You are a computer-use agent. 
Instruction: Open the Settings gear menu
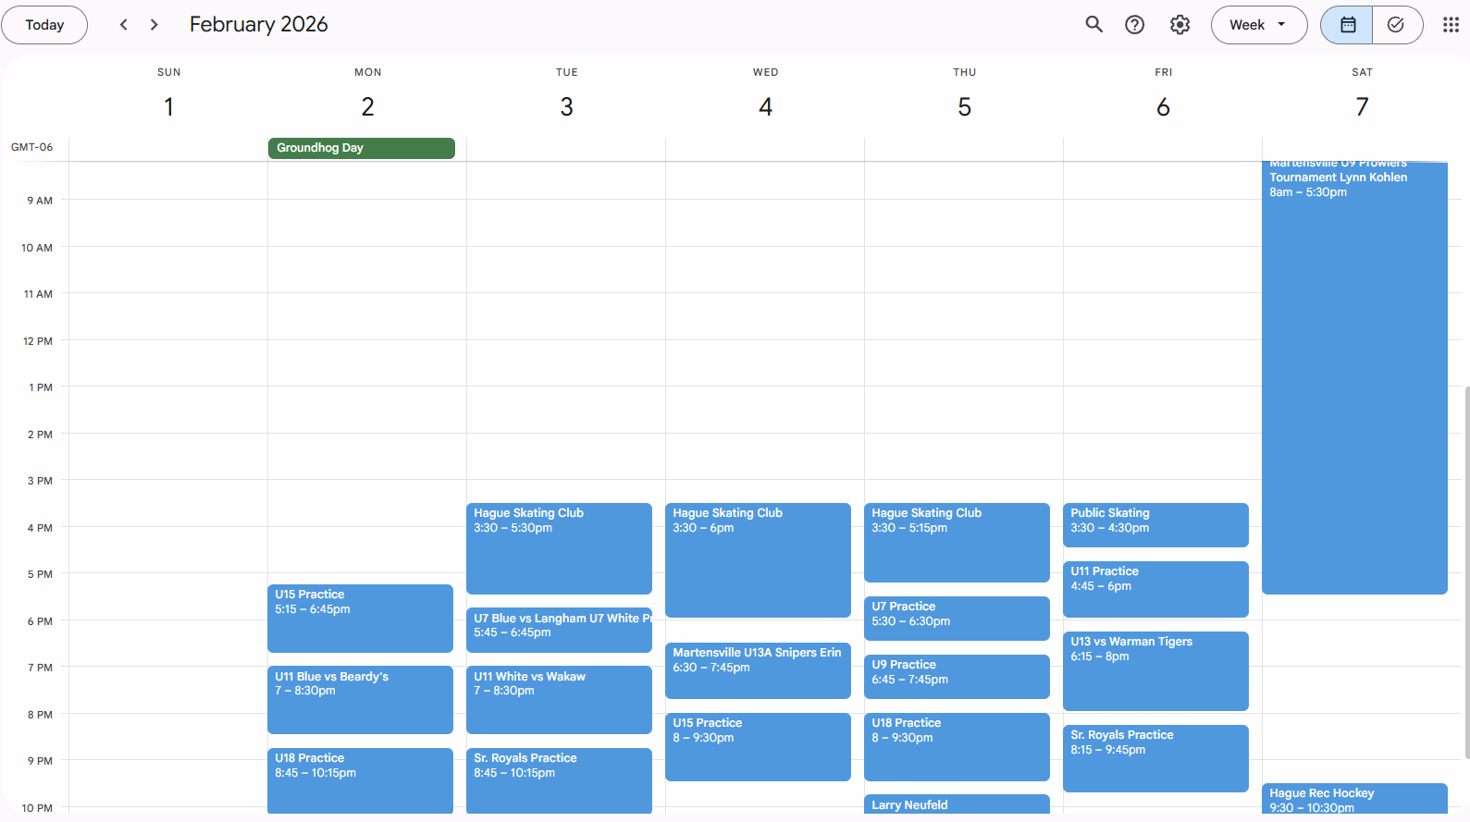tap(1180, 25)
